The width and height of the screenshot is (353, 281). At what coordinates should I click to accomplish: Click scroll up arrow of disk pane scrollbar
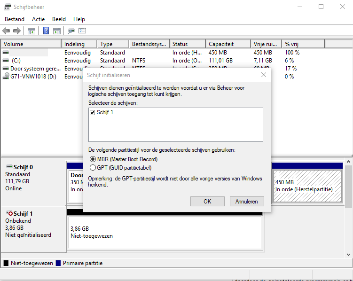pos(348,162)
